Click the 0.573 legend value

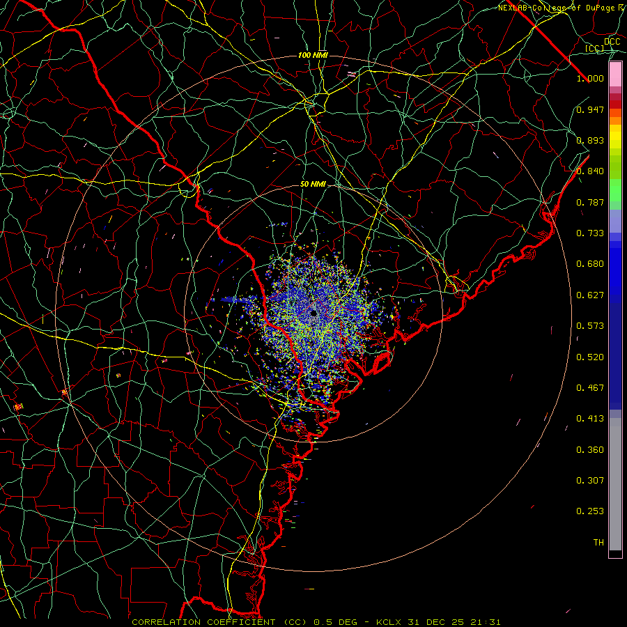click(590, 326)
